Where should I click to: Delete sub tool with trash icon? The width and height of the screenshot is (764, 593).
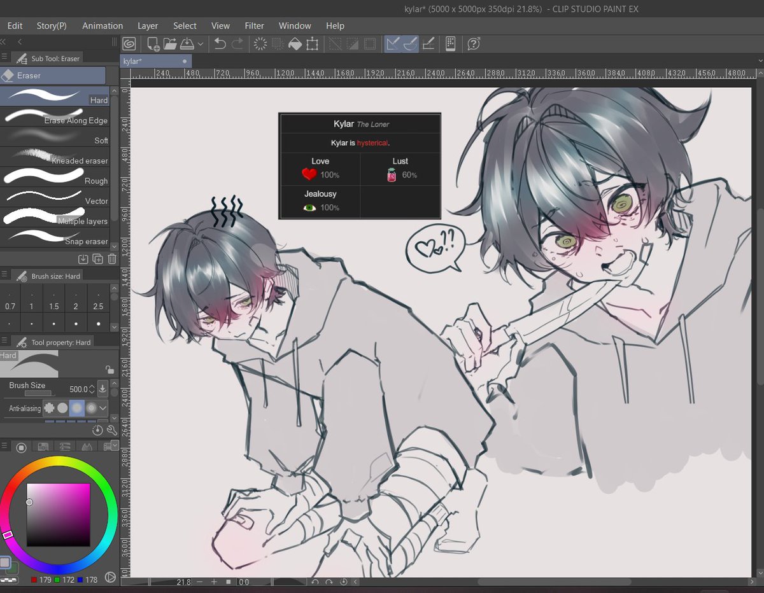click(112, 259)
